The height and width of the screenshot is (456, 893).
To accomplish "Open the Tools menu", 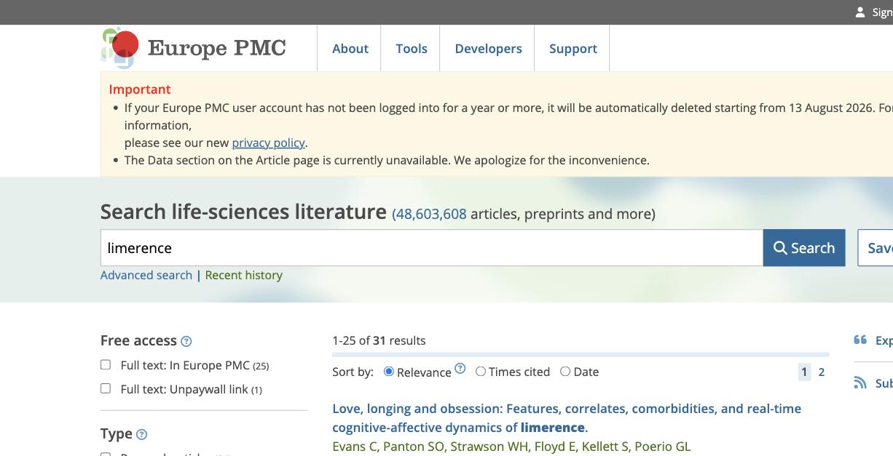I will 412,49.
